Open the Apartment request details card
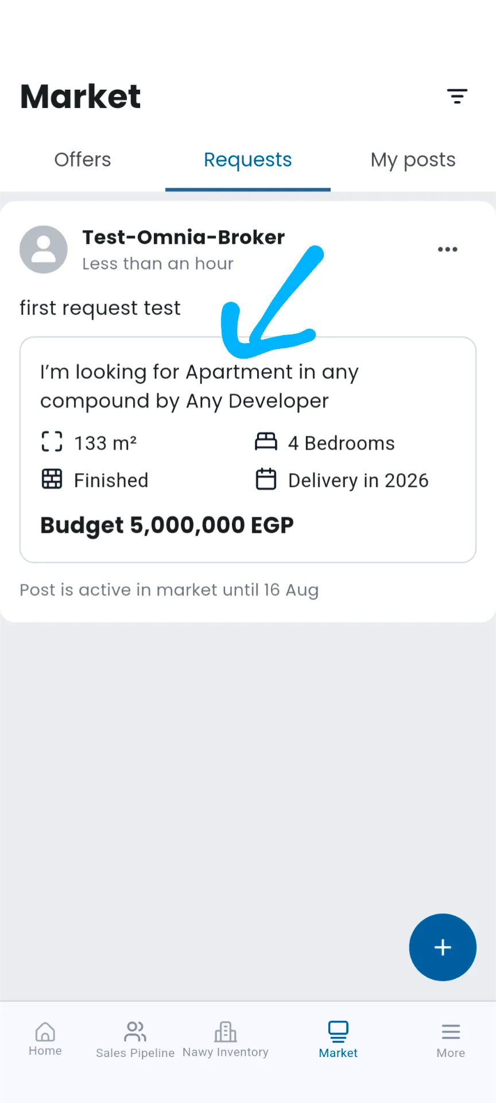Image resolution: width=496 pixels, height=1103 pixels. coord(248,449)
